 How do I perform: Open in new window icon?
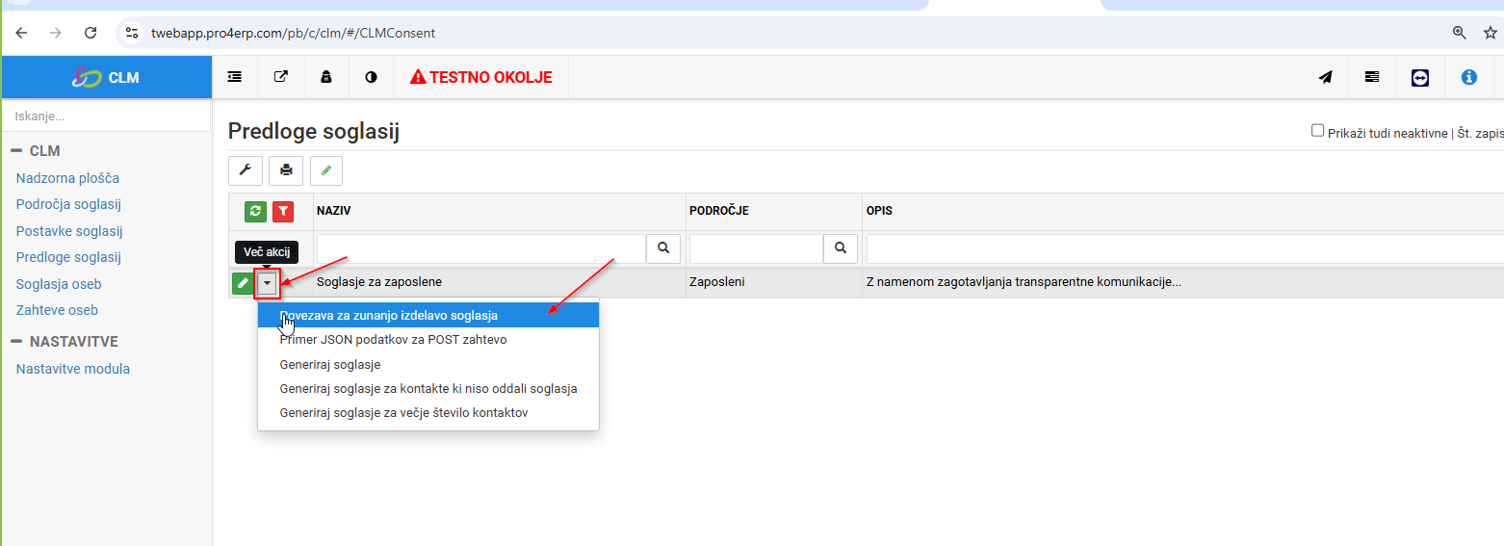pos(281,77)
